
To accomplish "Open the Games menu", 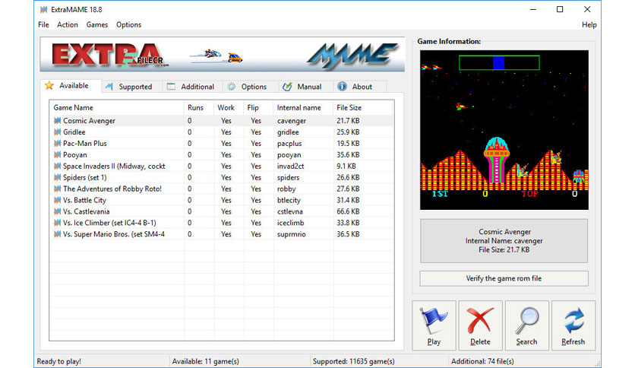I will tap(96, 25).
